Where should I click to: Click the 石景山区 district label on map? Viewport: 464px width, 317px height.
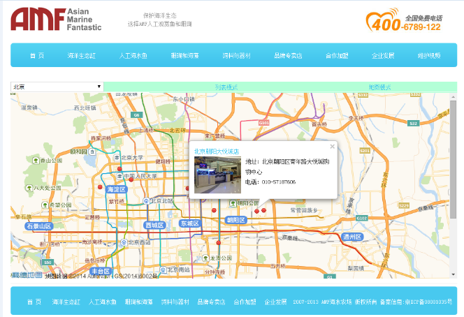(x=39, y=226)
